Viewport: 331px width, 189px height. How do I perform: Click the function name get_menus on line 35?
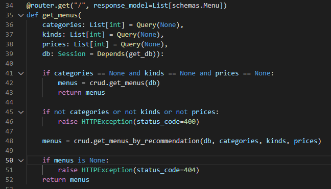60,15
